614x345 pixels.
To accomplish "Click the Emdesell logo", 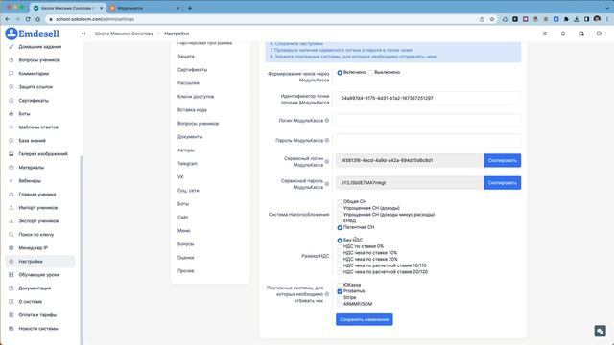I will point(32,34).
